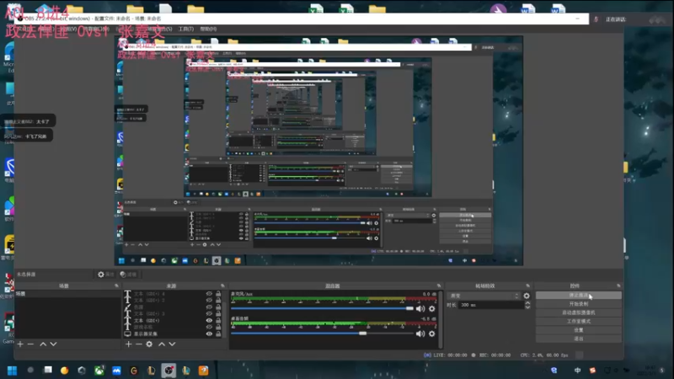The height and width of the screenshot is (379, 674).
Task: Decrease transition duration with down arrow
Action: coord(527,307)
